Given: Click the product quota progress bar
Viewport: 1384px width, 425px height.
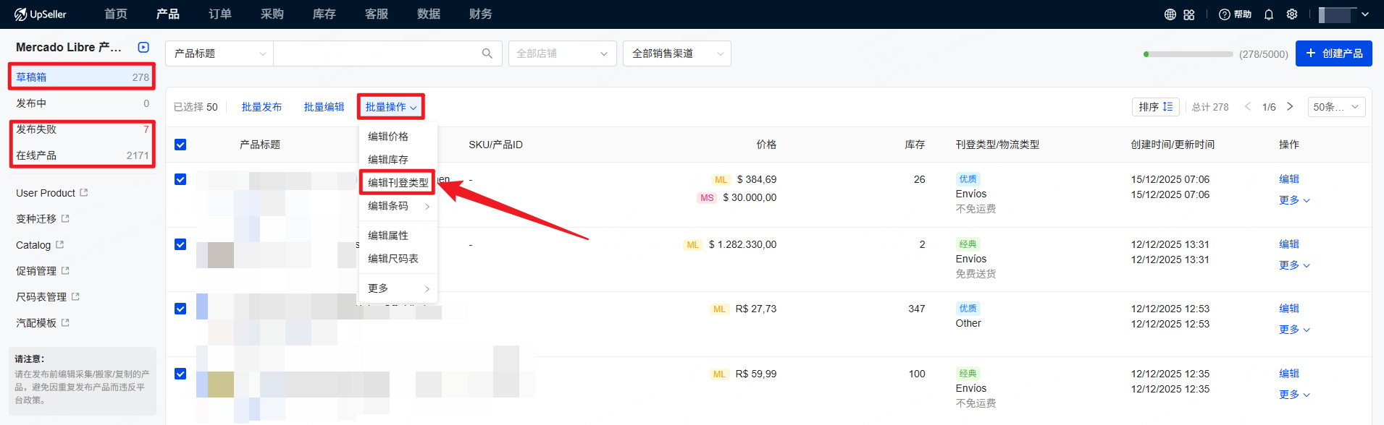Looking at the screenshot, I should tap(1188, 54).
